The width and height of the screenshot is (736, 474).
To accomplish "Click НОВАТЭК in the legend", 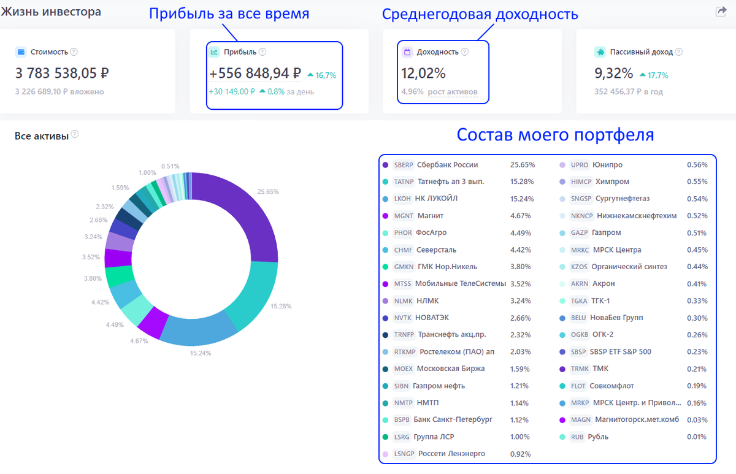I will [432, 318].
